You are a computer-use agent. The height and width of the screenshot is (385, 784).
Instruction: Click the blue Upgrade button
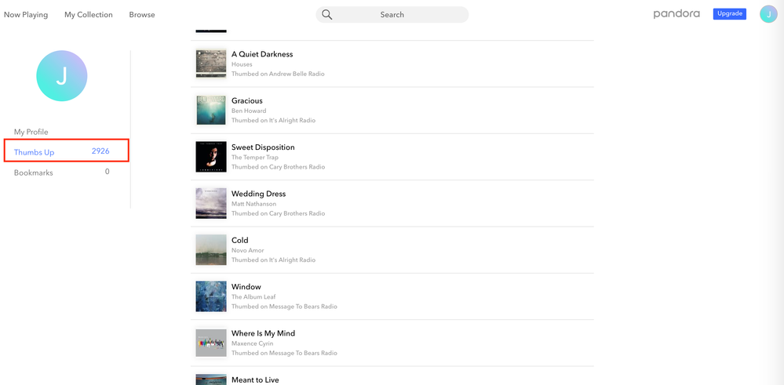pyautogui.click(x=729, y=14)
